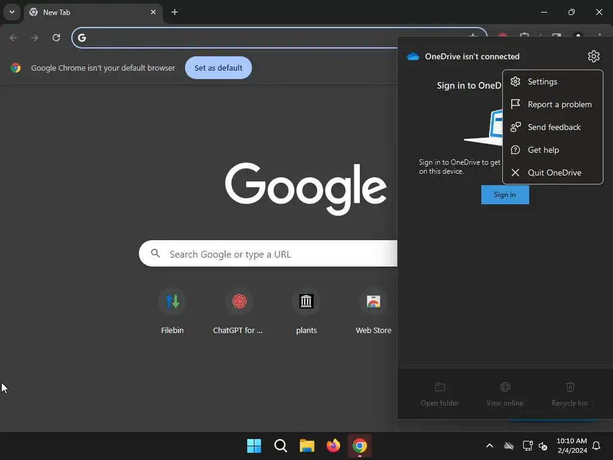Viewport: 613px width, 460px height.
Task: Select the New Tab tab
Action: [x=93, y=12]
